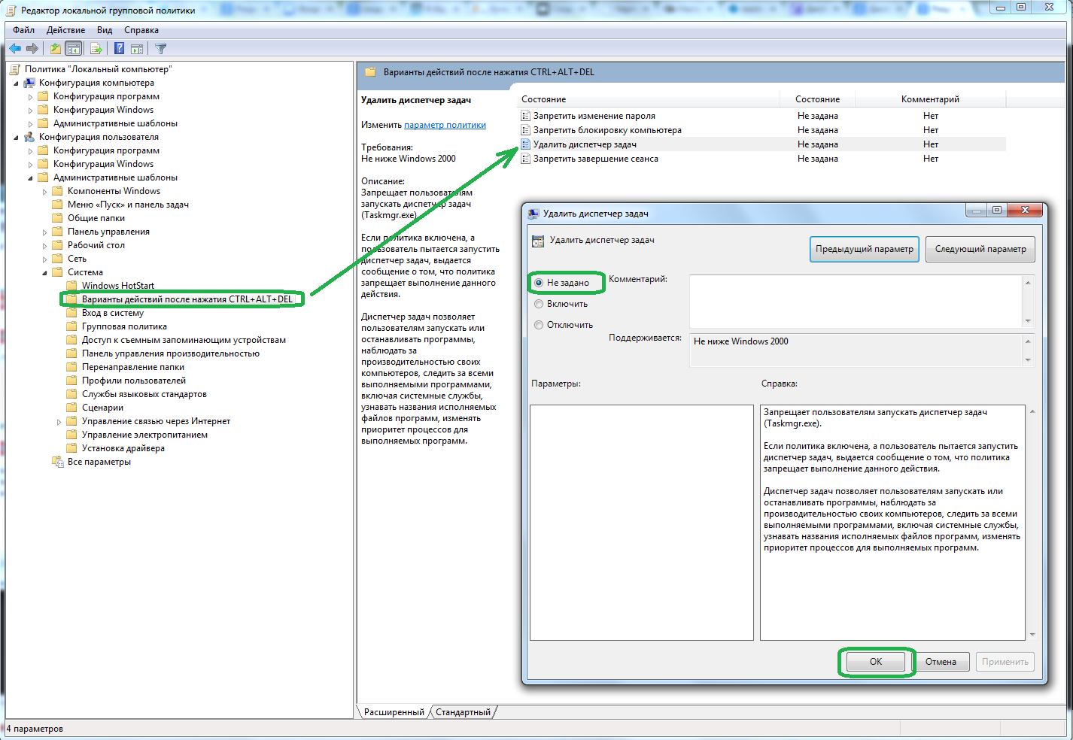The width and height of the screenshot is (1073, 740).
Task: Click folder icon of 'Профили пользователей'
Action: [x=71, y=381]
